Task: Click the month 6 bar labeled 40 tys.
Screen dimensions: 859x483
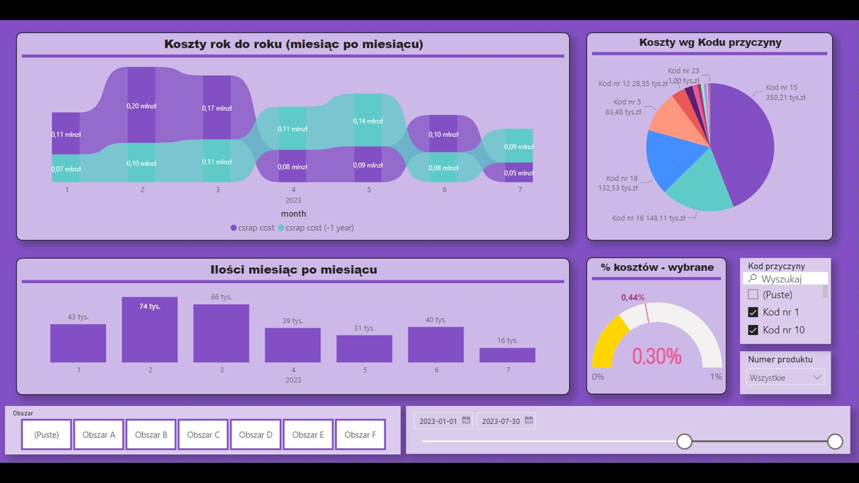Action: pyautogui.click(x=436, y=345)
